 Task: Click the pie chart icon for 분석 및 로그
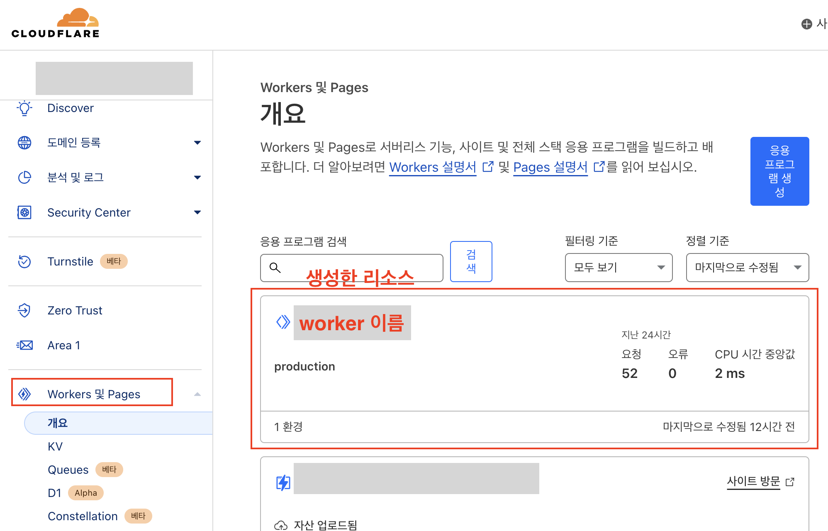pyautogui.click(x=24, y=178)
